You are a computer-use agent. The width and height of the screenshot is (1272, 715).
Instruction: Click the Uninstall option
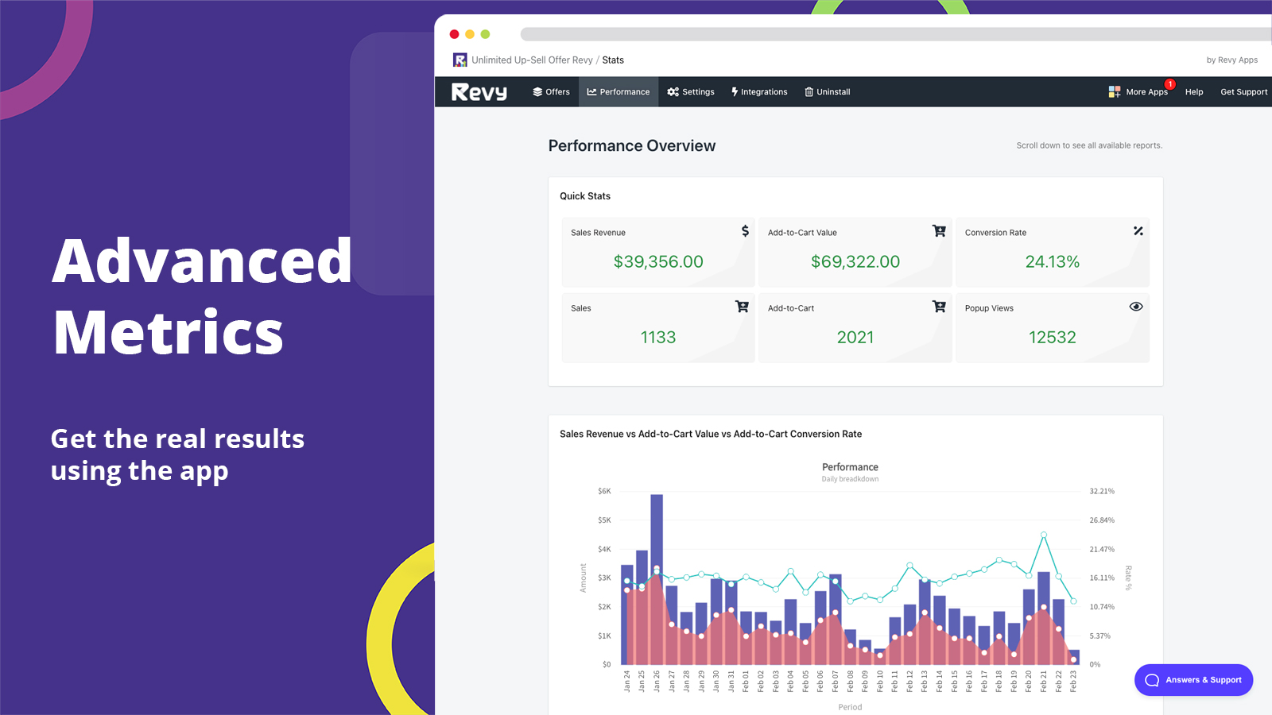(828, 92)
